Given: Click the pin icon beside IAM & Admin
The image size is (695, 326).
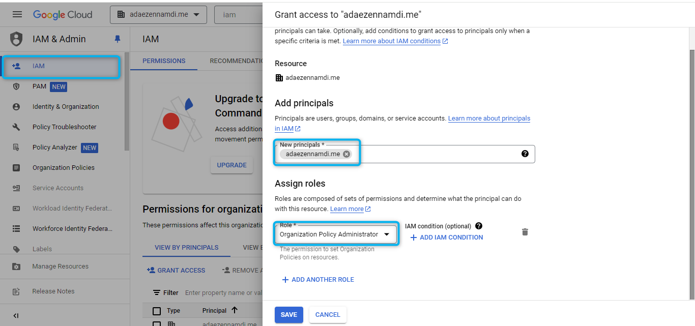Looking at the screenshot, I should pos(118,39).
